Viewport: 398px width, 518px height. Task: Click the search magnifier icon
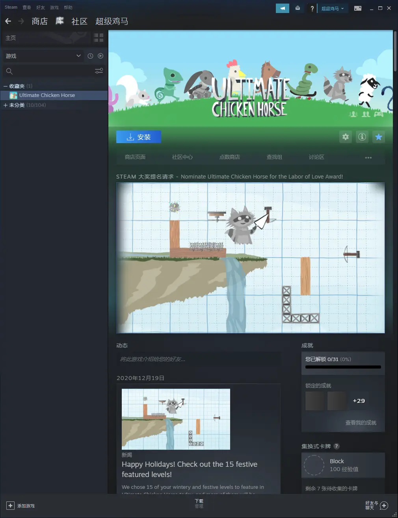pyautogui.click(x=9, y=71)
